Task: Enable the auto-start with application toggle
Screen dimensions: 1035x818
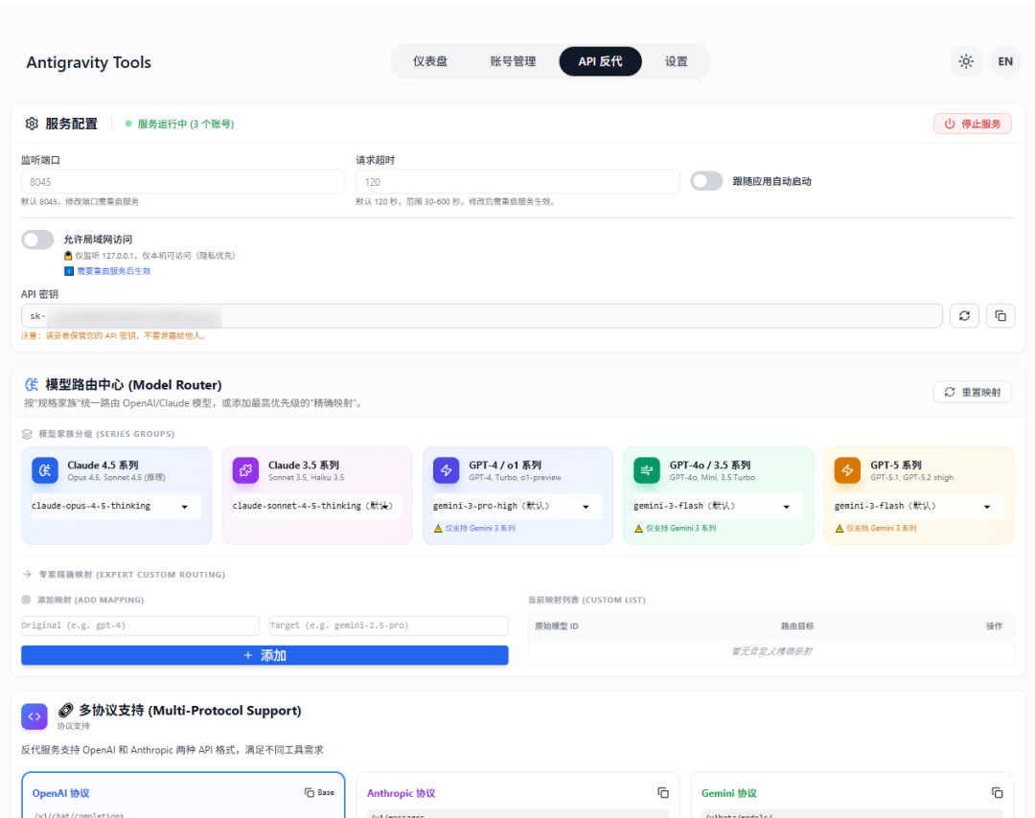Action: (x=706, y=181)
